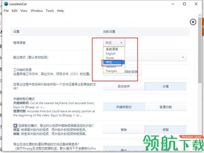Enable 关键帧剪切 cut mode
Screen dimensions: 204x153
[124, 107]
